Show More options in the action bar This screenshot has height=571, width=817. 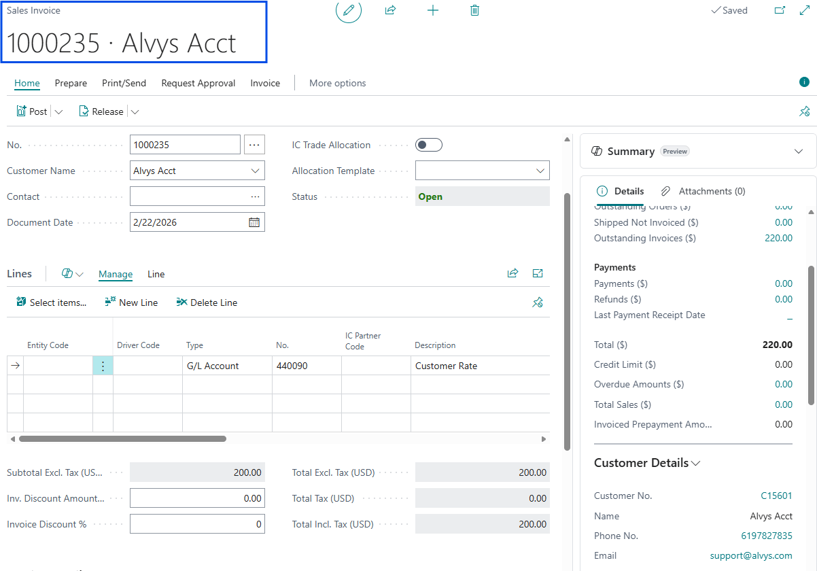(338, 83)
